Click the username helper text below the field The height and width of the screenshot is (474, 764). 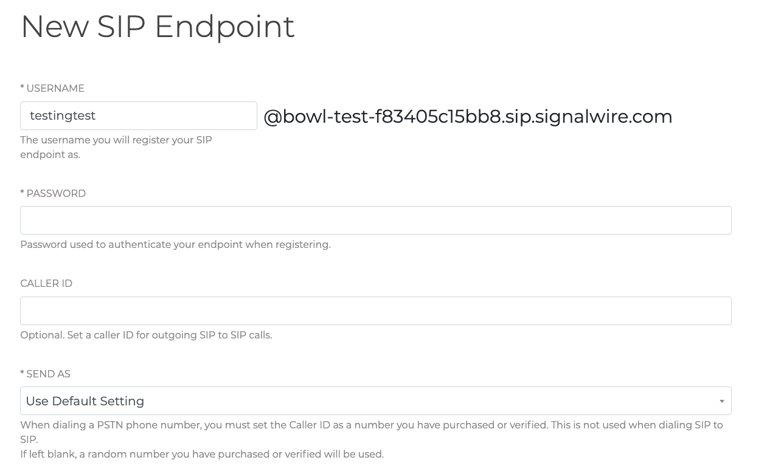point(116,147)
